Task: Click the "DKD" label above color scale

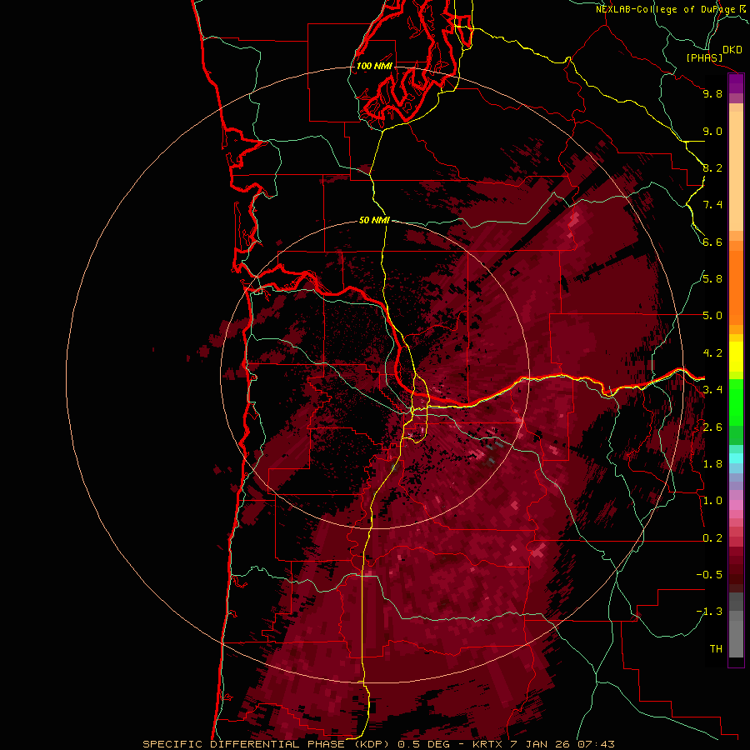Action: pyautogui.click(x=732, y=50)
